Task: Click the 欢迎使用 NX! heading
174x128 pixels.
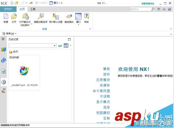Action: [x=134, y=69]
